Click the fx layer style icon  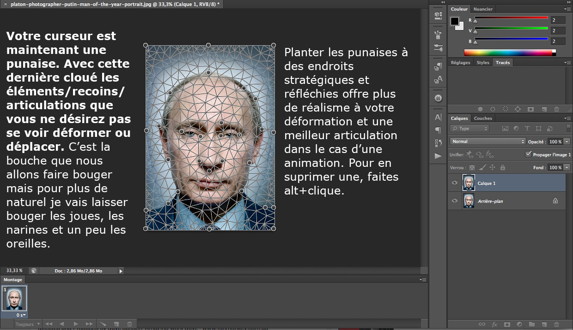click(x=494, y=324)
